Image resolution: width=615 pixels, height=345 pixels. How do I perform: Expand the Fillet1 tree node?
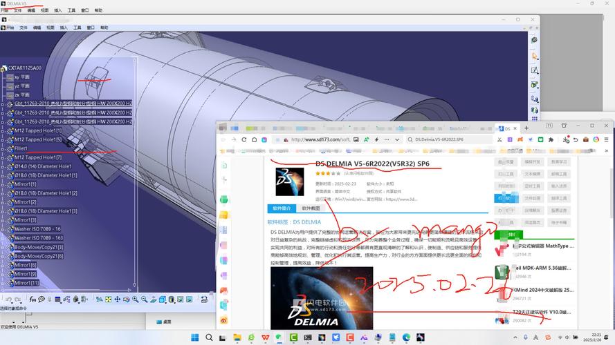click(2, 149)
